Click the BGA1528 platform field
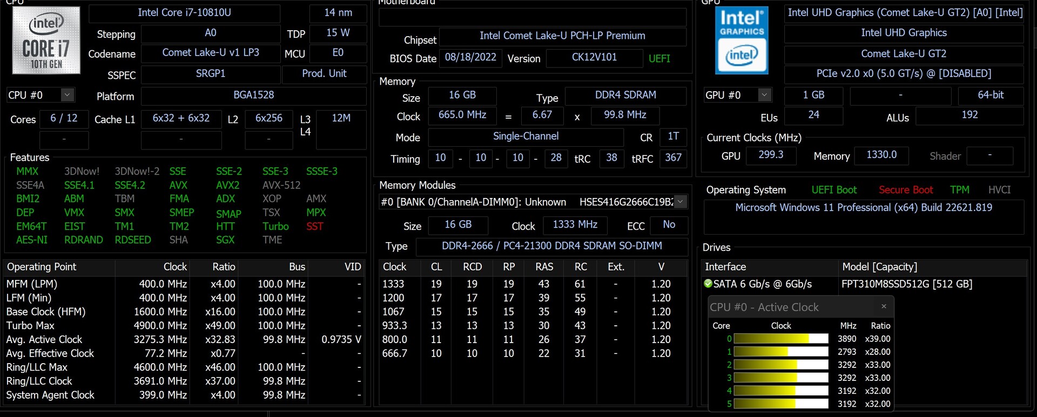The height and width of the screenshot is (417, 1037). [254, 95]
